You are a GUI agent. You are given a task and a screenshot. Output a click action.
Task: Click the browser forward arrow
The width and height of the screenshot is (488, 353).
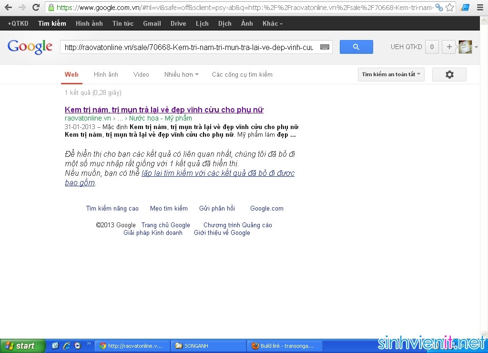click(22, 7)
